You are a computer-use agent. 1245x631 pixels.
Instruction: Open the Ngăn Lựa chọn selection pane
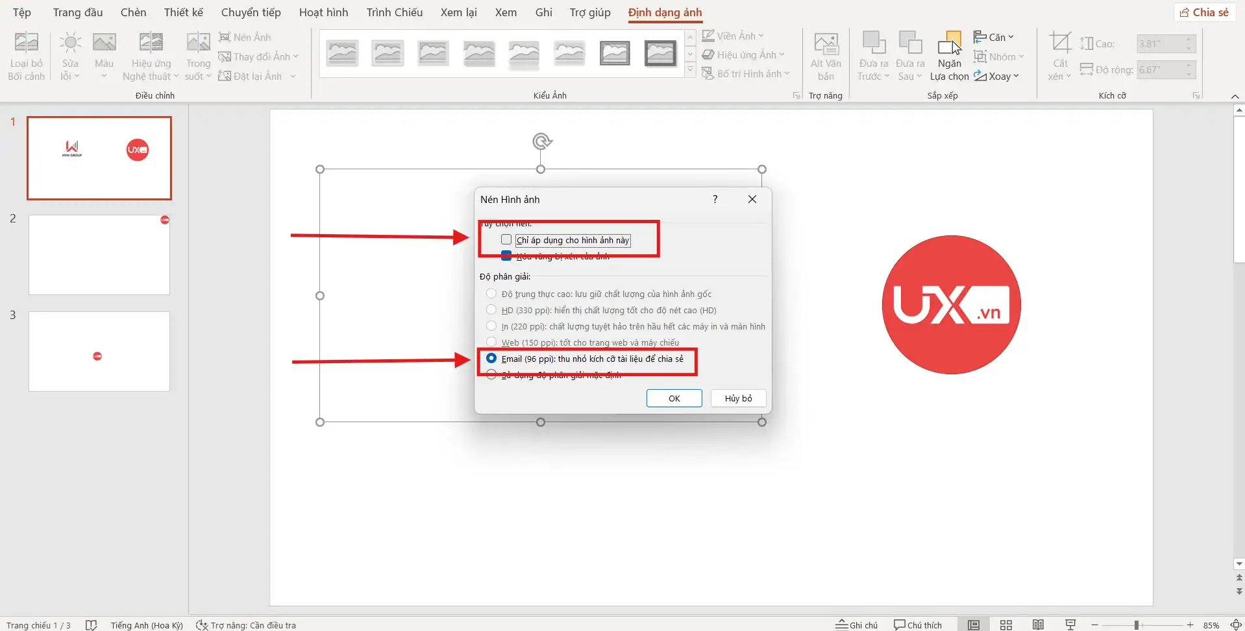[949, 56]
